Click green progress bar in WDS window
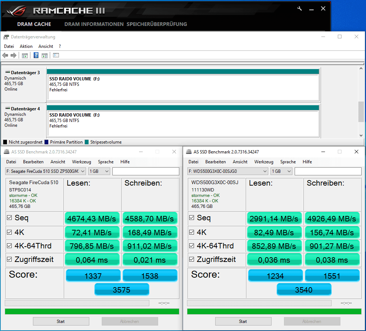 click(274, 311)
